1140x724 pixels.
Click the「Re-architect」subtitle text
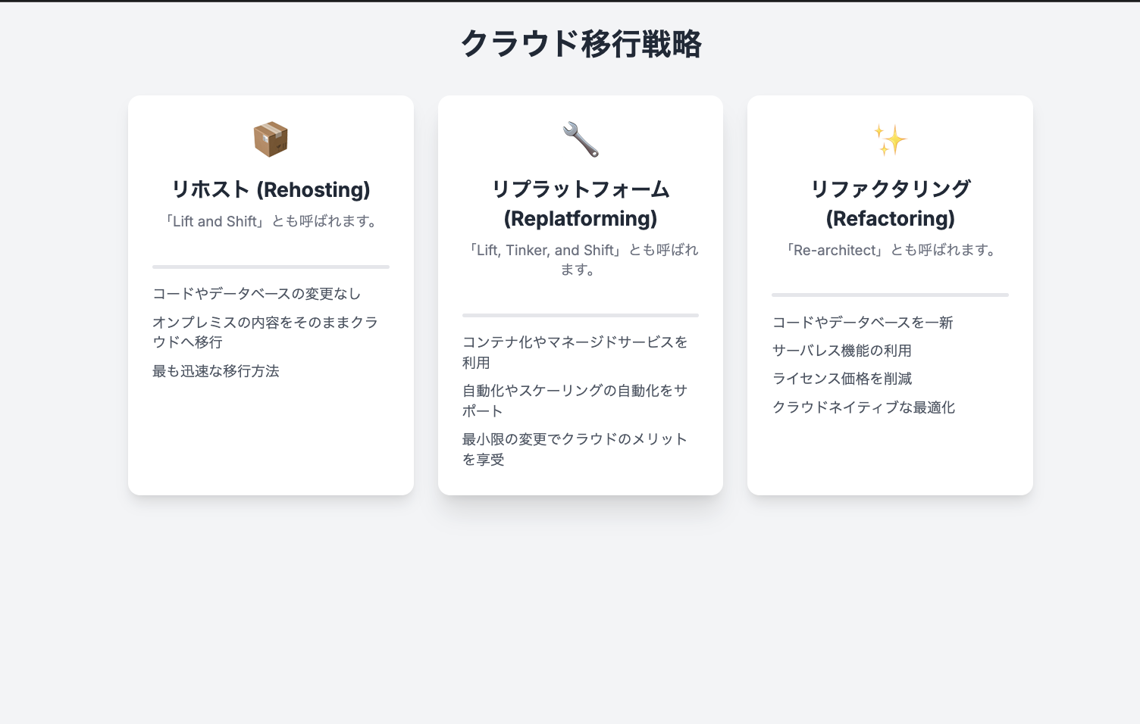coord(890,250)
